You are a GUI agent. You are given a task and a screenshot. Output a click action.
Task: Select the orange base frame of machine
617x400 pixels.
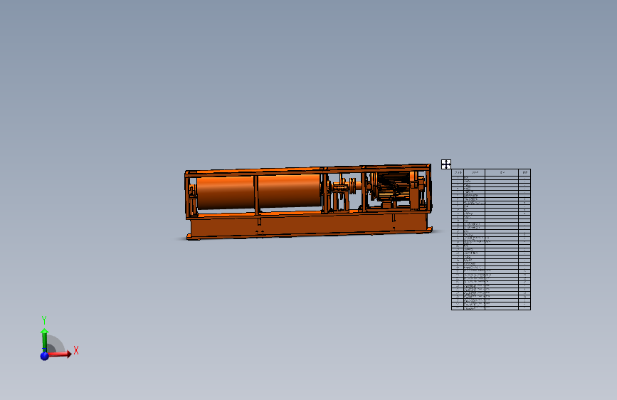(x=310, y=227)
